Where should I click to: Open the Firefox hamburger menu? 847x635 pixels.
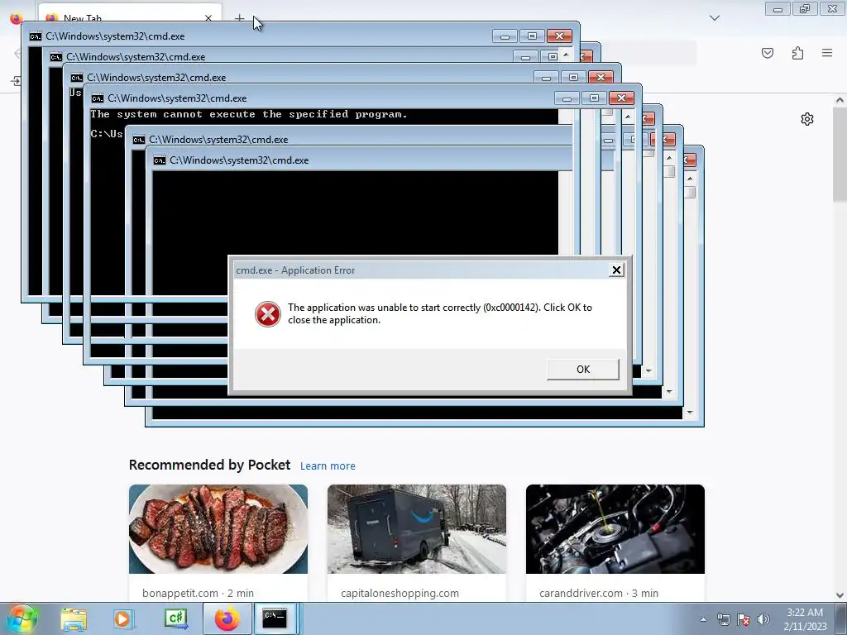pyautogui.click(x=827, y=53)
